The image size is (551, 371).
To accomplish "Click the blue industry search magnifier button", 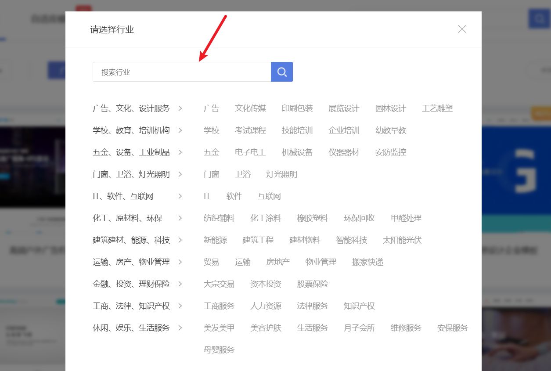I will point(282,72).
